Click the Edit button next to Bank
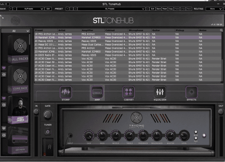The width and height of the screenshot is (225, 162). coord(48,9)
